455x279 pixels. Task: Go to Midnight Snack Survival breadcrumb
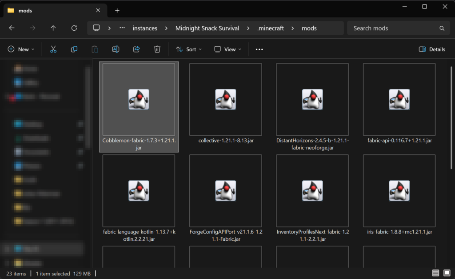[207, 28]
